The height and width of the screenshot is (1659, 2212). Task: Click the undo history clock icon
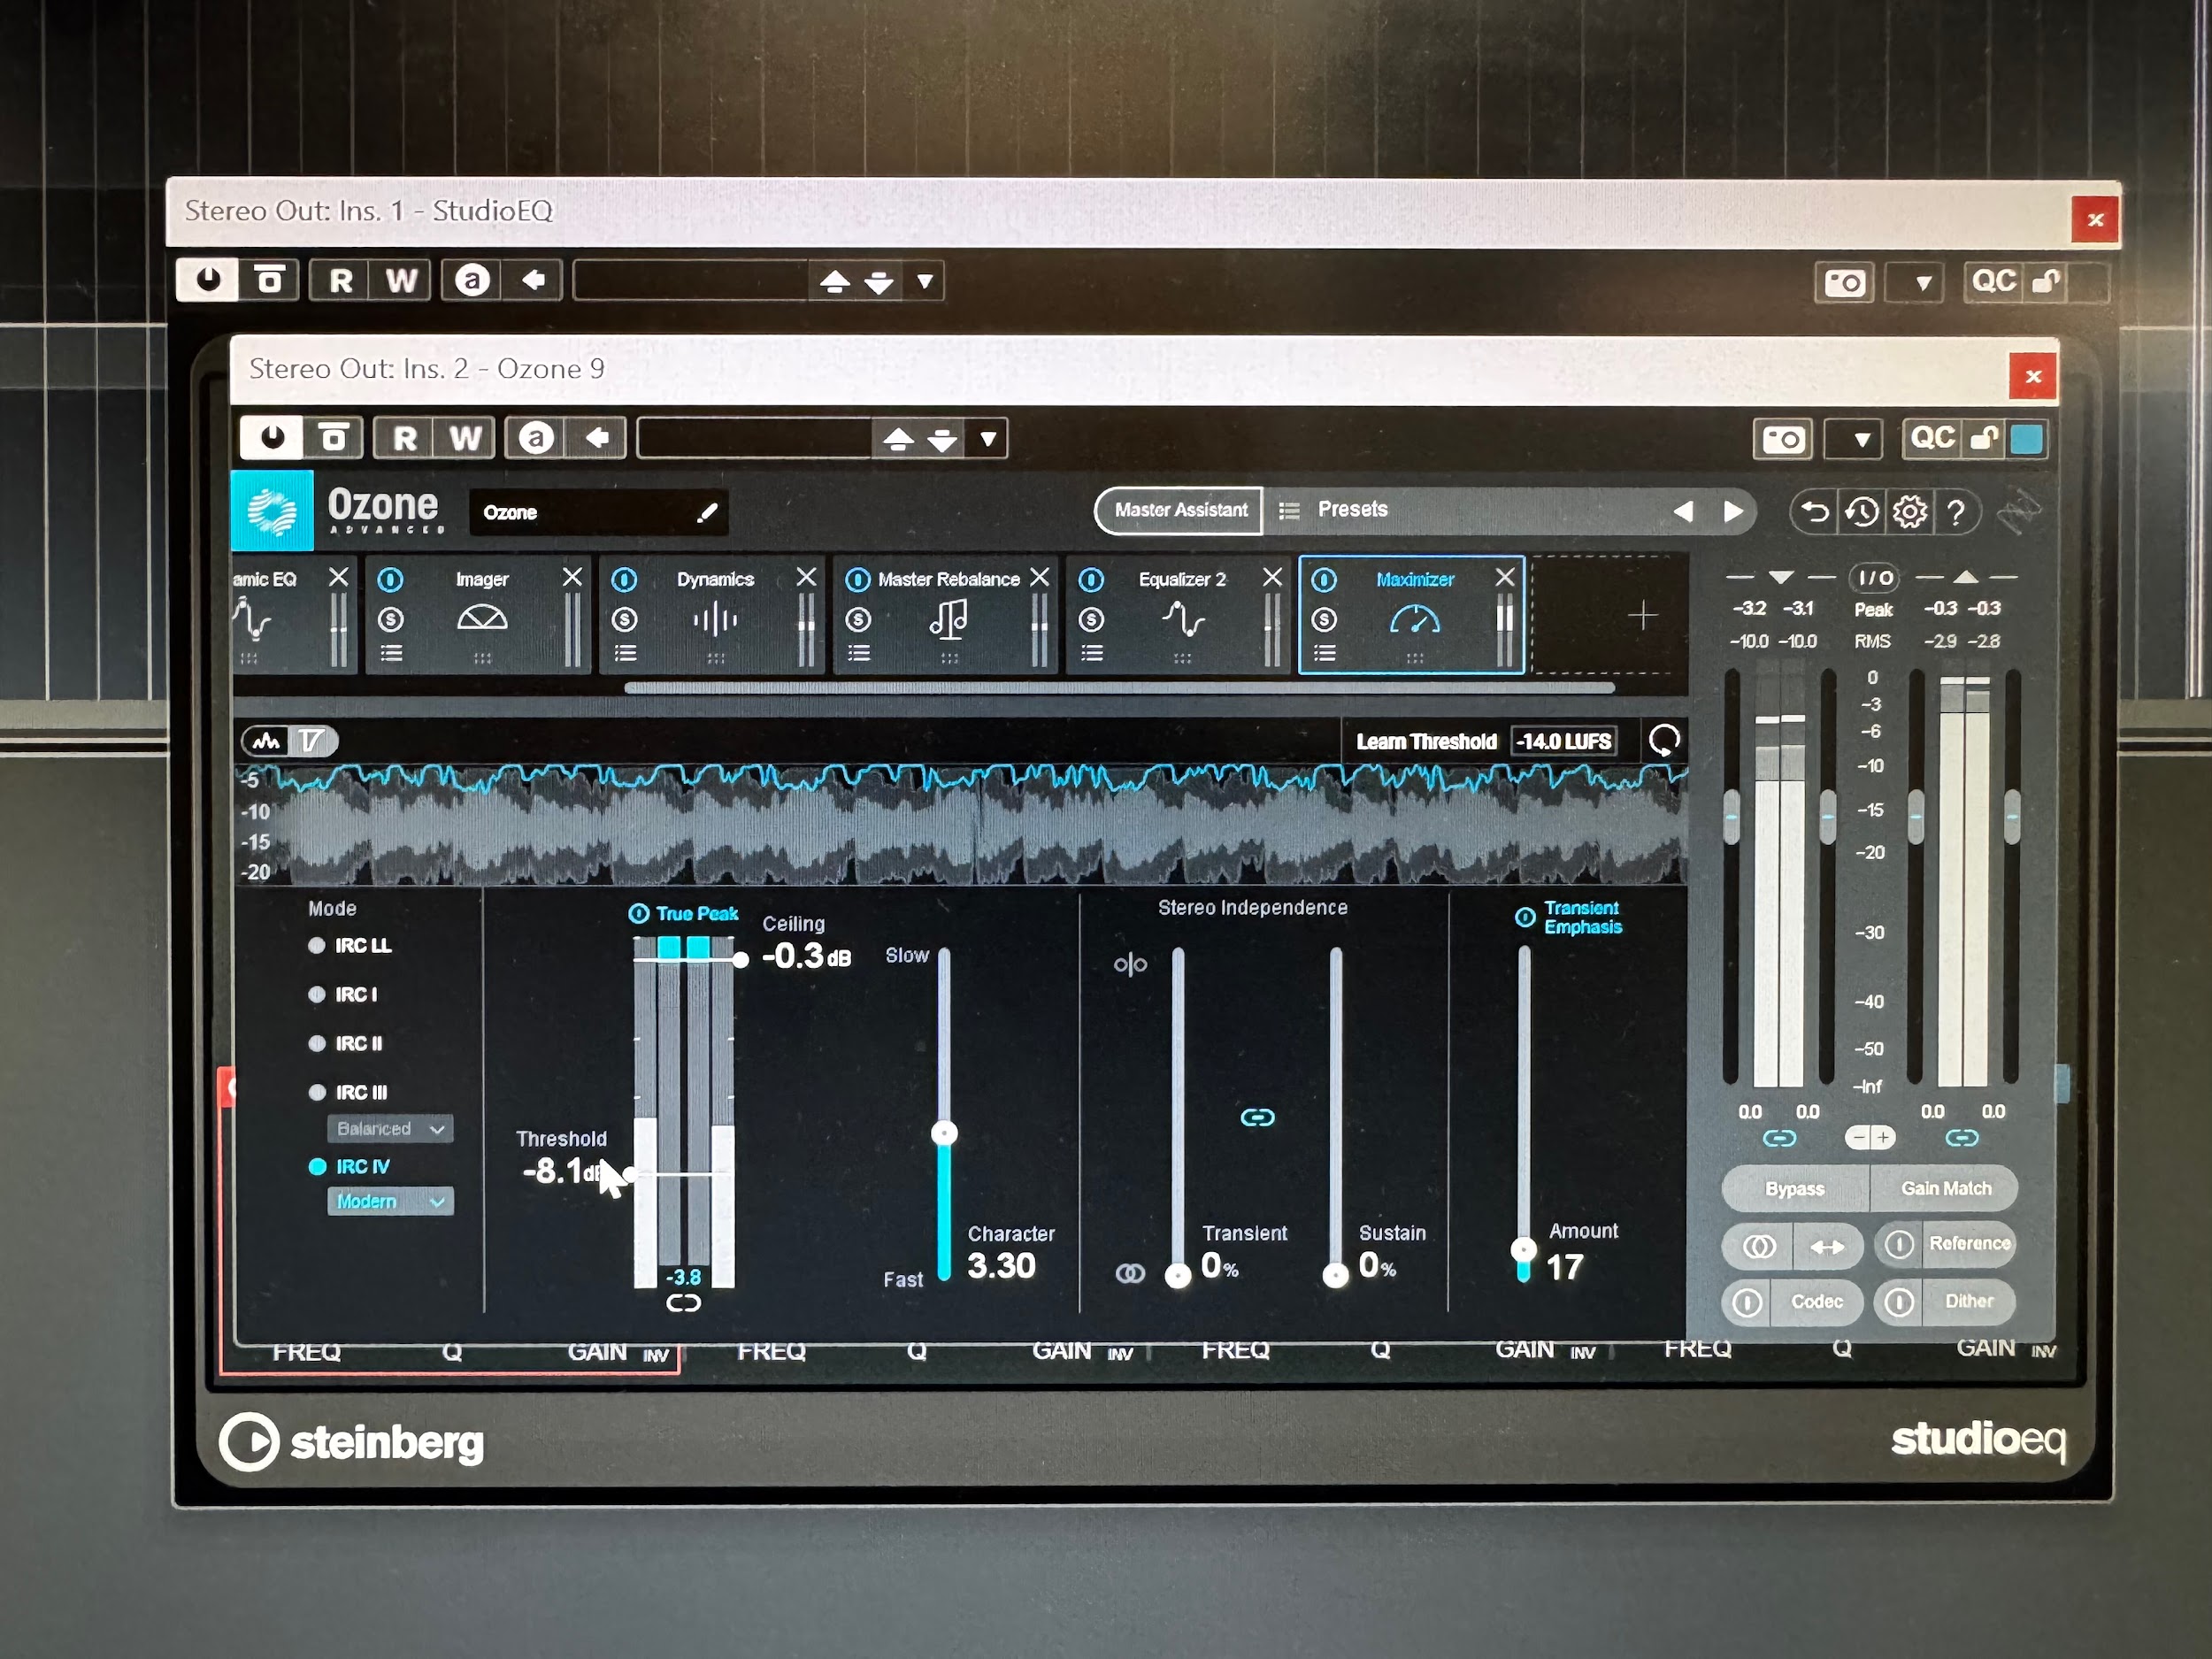(x=1861, y=512)
